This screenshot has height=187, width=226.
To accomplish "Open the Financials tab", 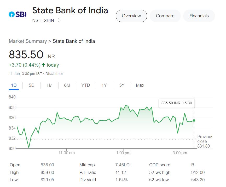I will tap(199, 16).
